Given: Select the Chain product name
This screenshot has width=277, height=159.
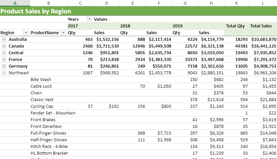Looking at the screenshot, I should [36, 93].
